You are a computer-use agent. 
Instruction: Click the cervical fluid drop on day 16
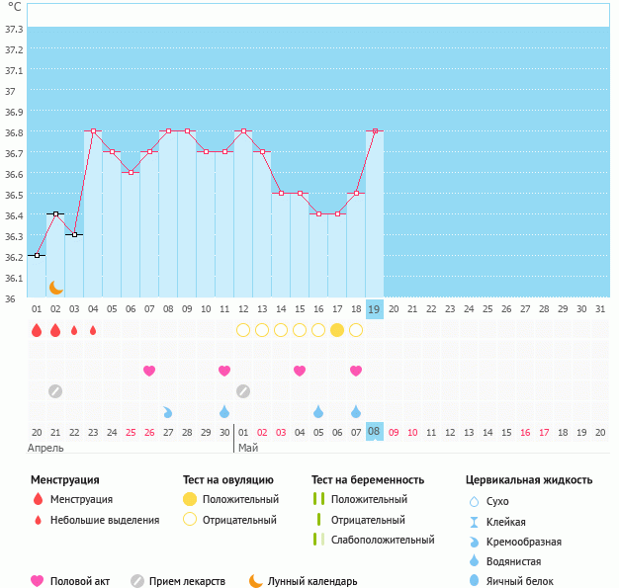(318, 411)
